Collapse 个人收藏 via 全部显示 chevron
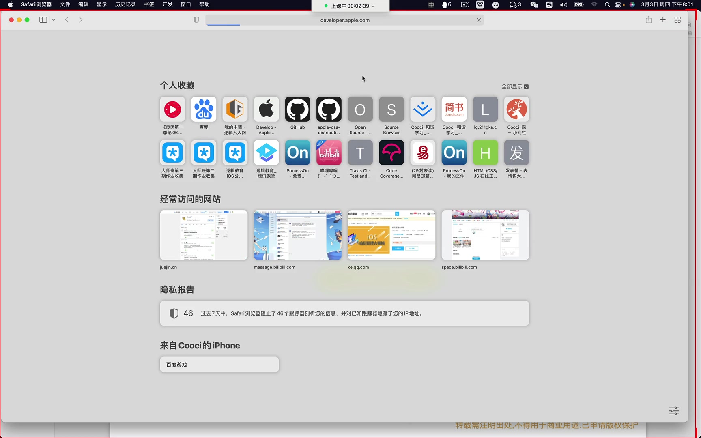This screenshot has height=438, width=701. point(526,86)
